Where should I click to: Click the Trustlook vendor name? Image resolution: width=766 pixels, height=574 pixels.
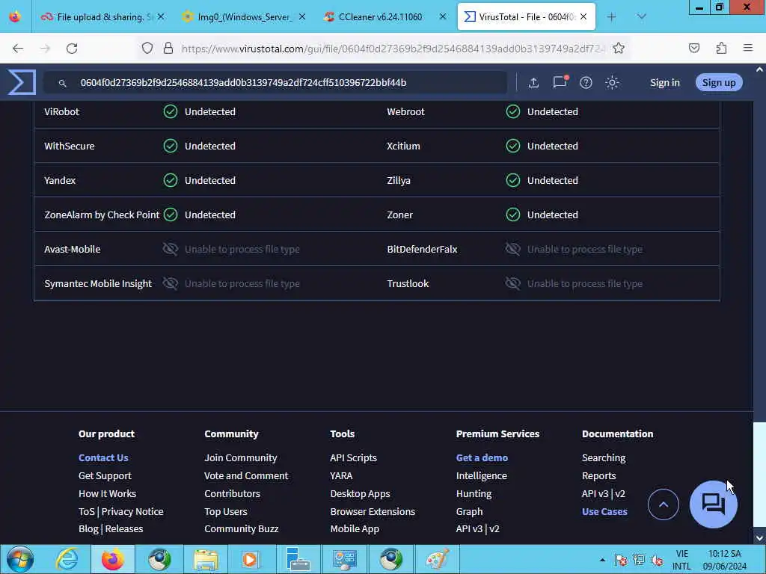click(x=408, y=283)
